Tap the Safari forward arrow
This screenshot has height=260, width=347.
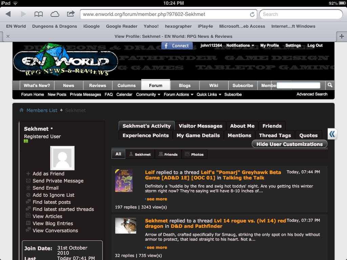click(23, 14)
